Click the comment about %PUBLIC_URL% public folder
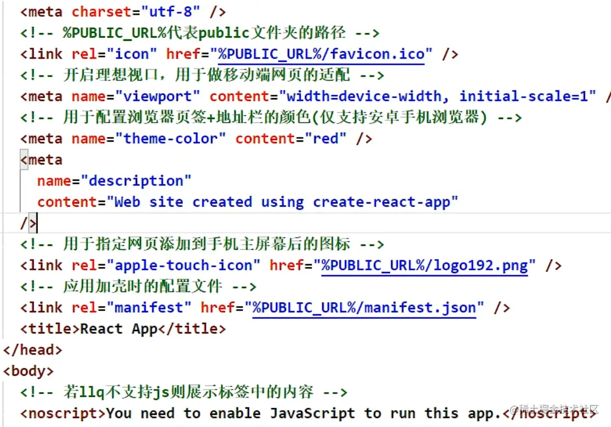The width and height of the screenshot is (611, 427). pyautogui.click(x=200, y=33)
